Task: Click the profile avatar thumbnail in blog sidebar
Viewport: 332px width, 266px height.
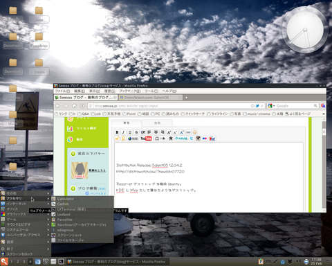Action: pyautogui.click(x=80, y=170)
